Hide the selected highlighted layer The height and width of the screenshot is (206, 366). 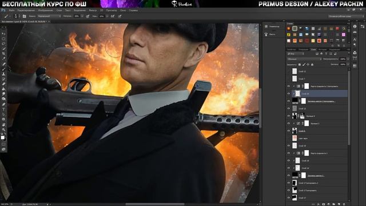(289, 94)
